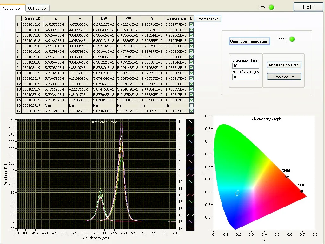Viewport: 325px width, 244px height.
Task: Click plot 1 color swatch in legend
Action: [x=190, y=122]
